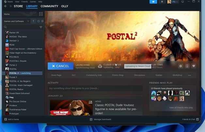
Task: Open the Games menu
Action: pyautogui.click(x=33, y=2)
